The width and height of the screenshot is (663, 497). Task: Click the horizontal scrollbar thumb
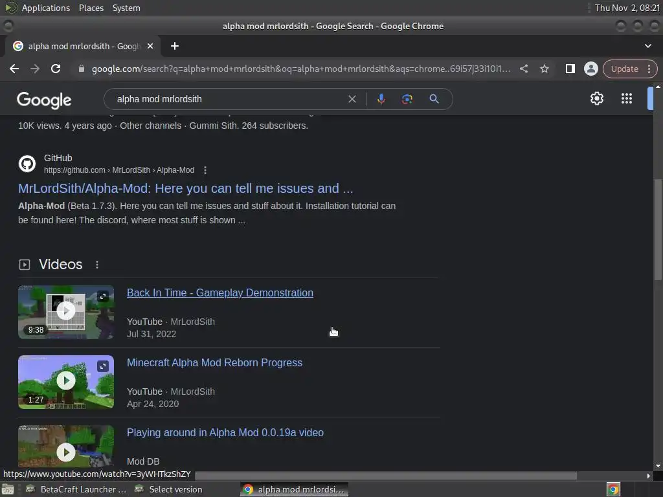point(386,476)
